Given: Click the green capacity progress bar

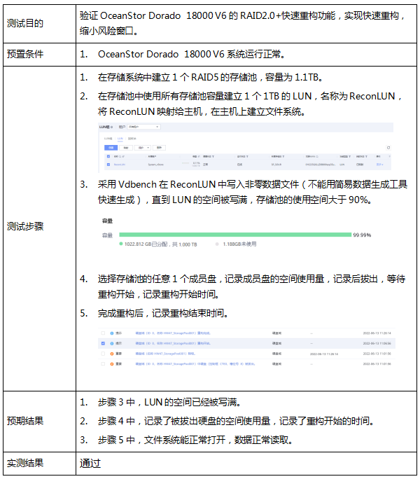Looking at the screenshot, I should point(235,235).
